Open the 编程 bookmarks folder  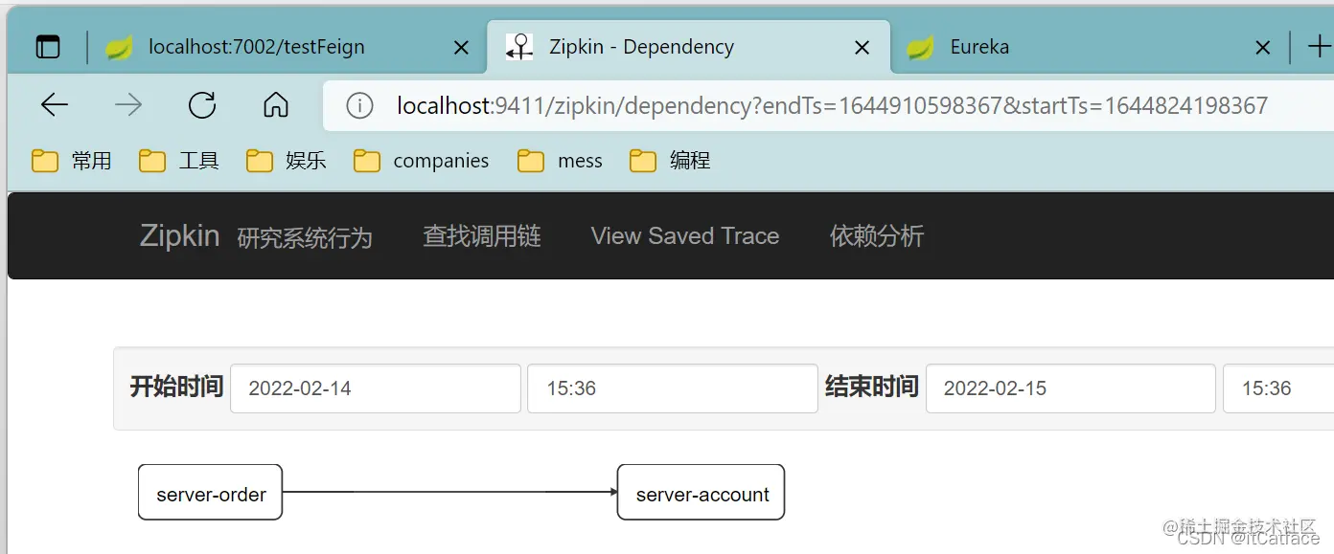[670, 161]
